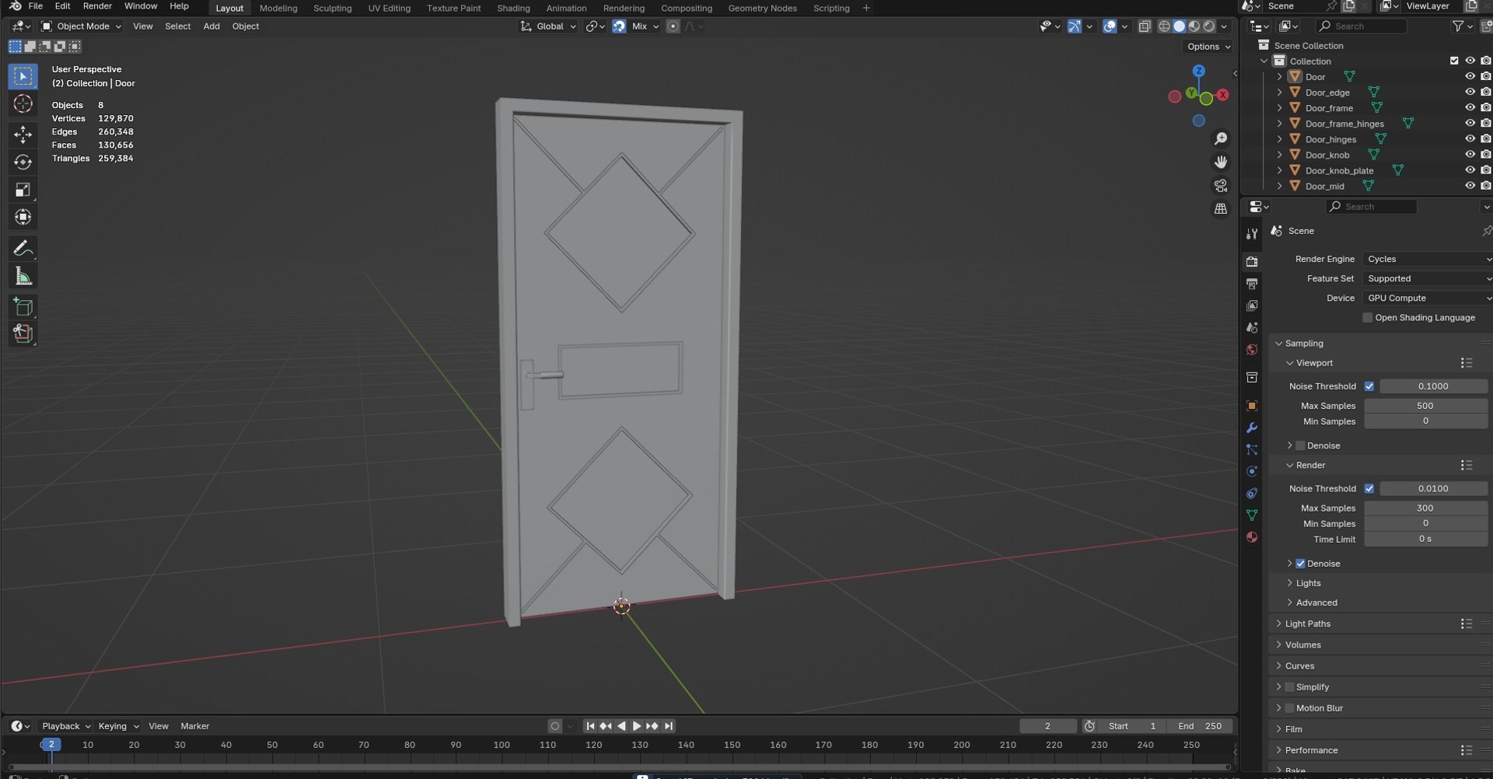
Task: Switch to rendered viewport shading
Action: tap(1209, 26)
